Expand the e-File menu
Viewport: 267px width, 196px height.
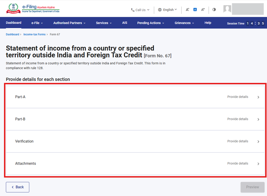37,23
